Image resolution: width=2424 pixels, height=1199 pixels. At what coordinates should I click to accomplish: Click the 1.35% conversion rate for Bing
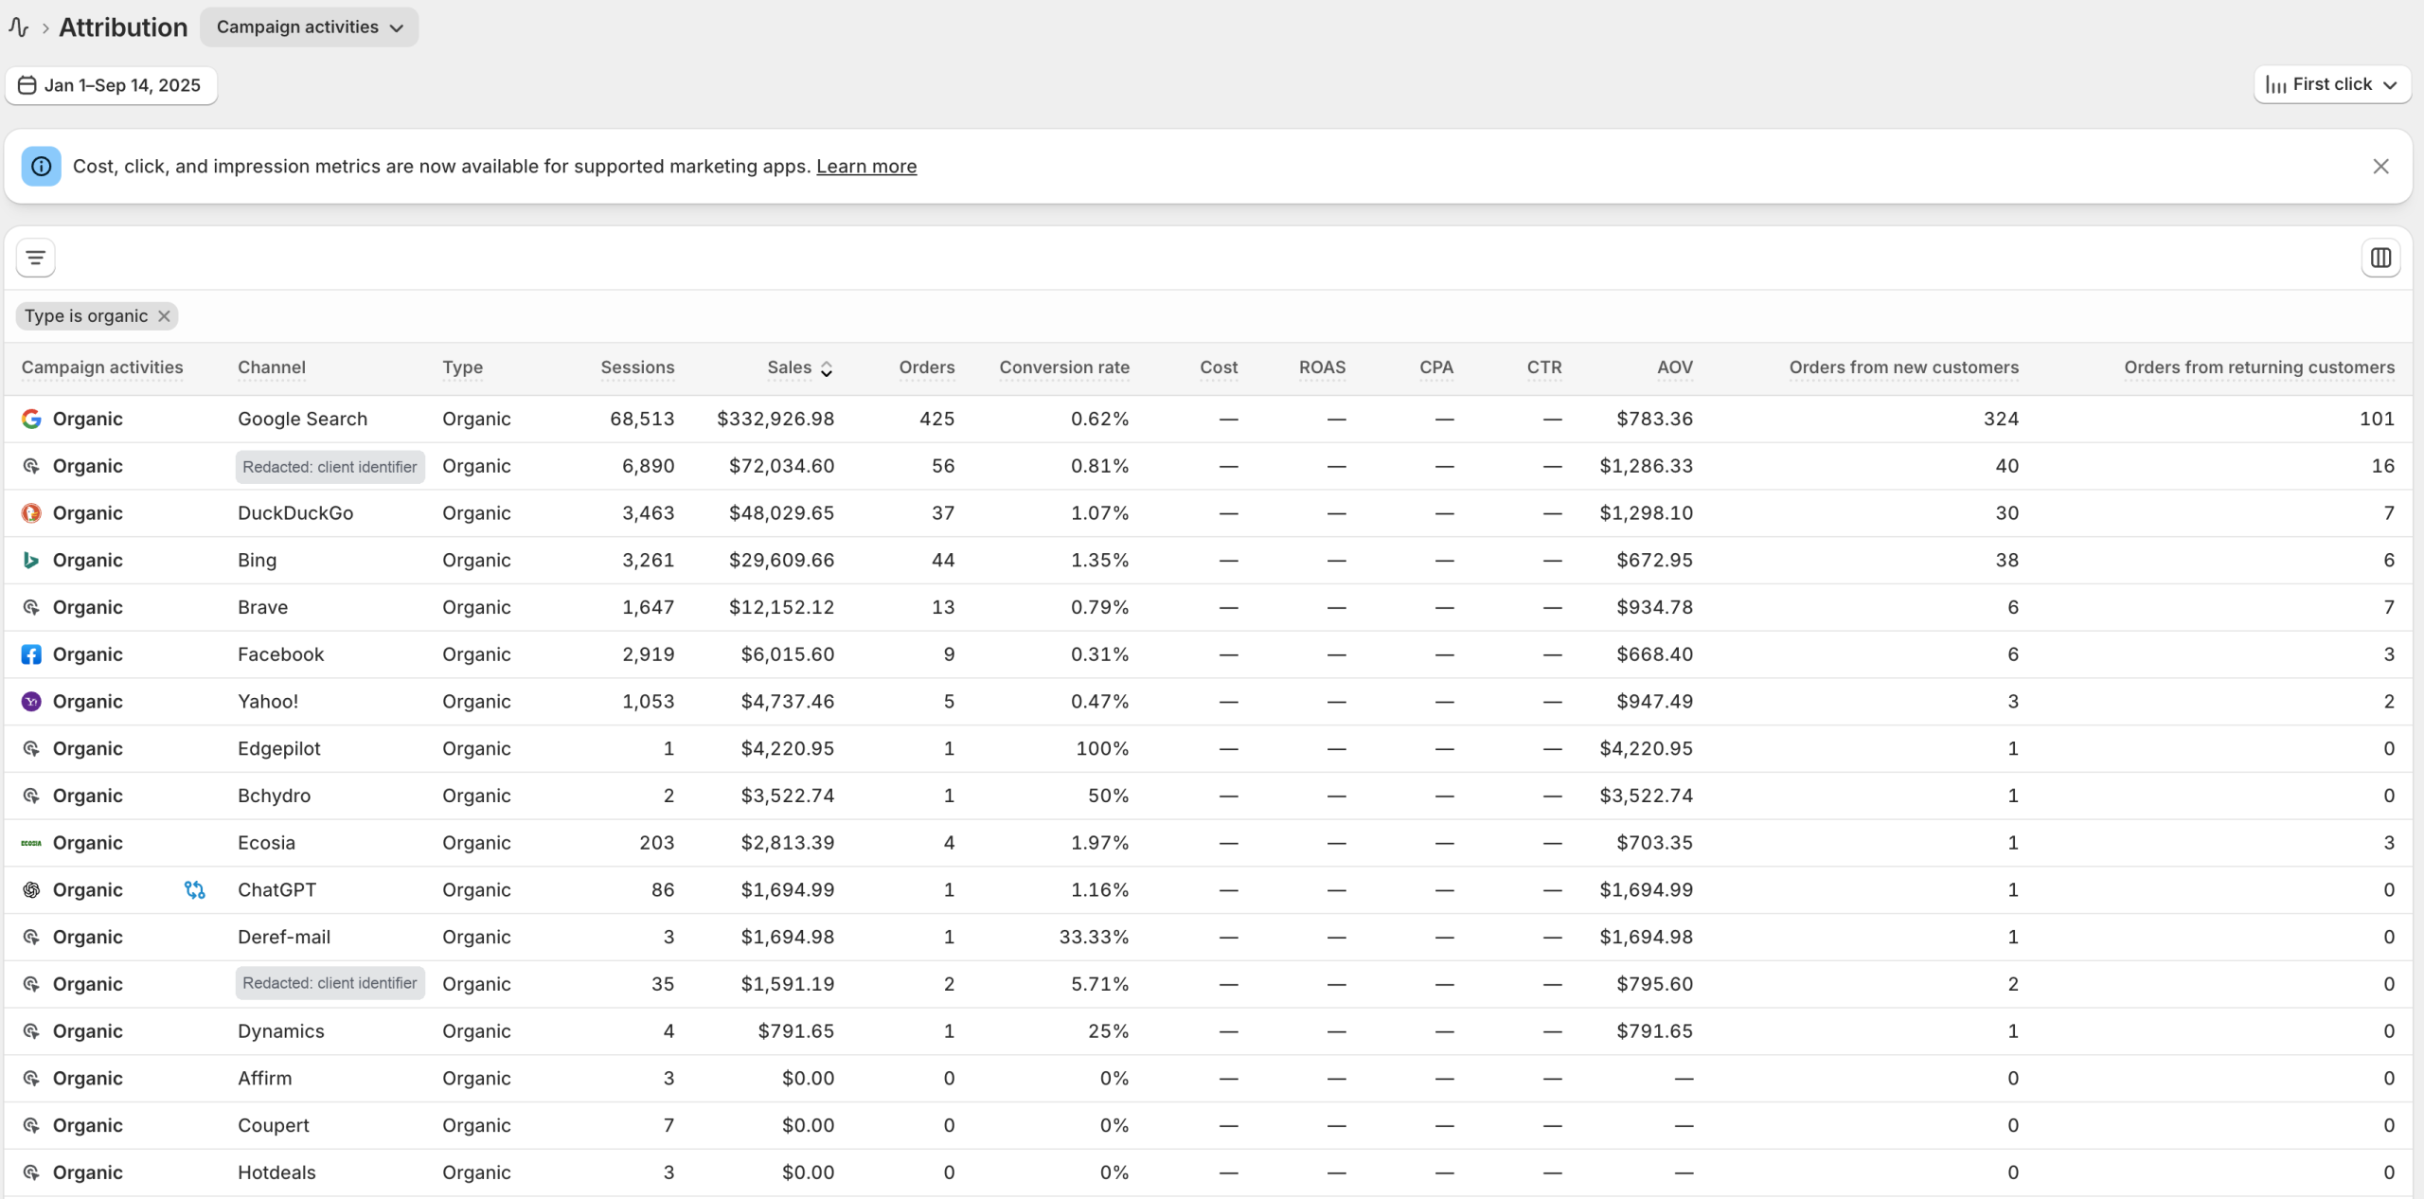1099,561
